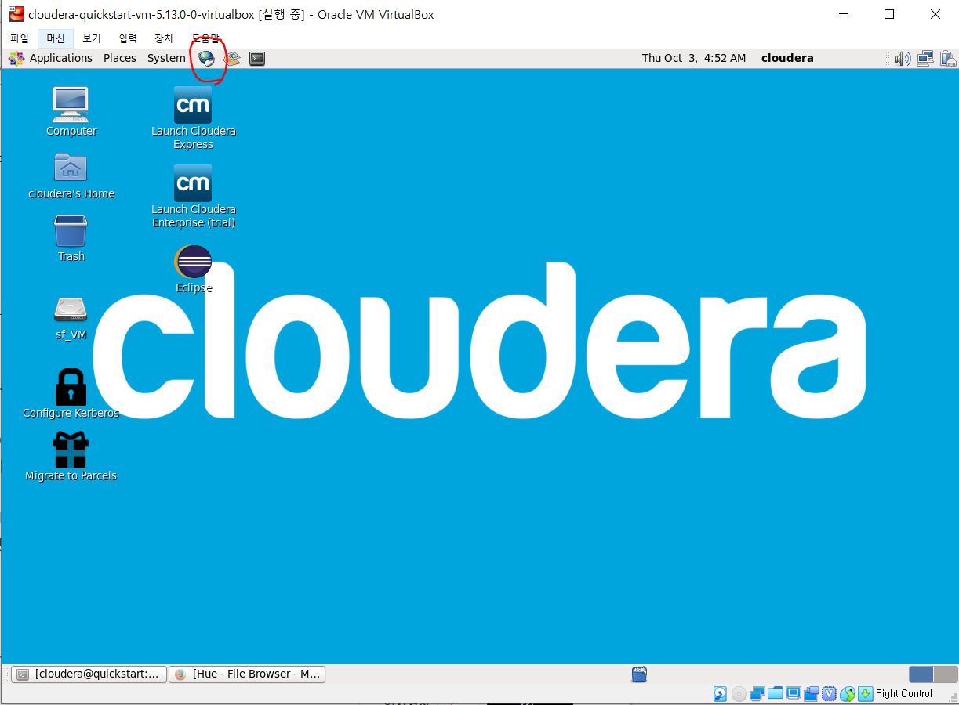Launch the mail and photo app from the panel
Image resolution: width=959 pixels, height=705 pixels.
tap(232, 58)
